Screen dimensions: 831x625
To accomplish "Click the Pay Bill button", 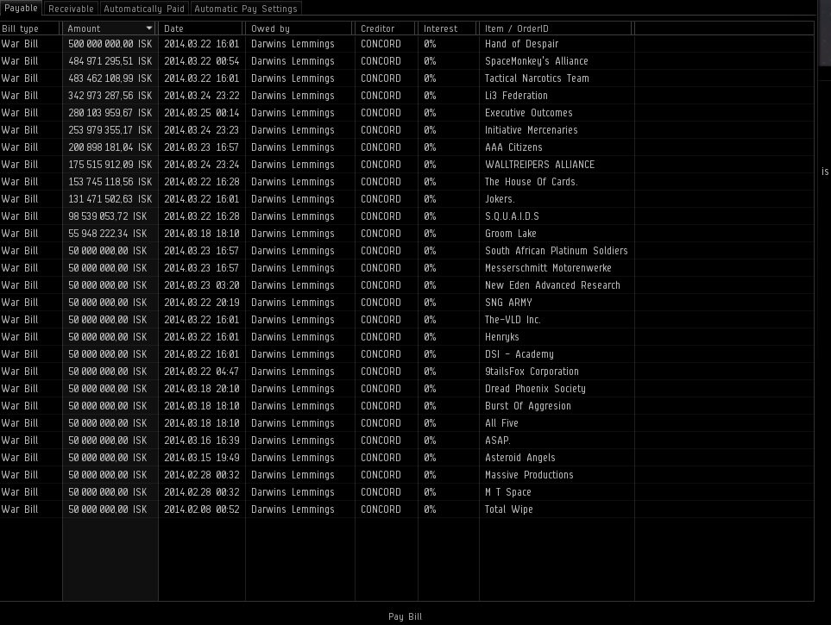I will pyautogui.click(x=405, y=616).
